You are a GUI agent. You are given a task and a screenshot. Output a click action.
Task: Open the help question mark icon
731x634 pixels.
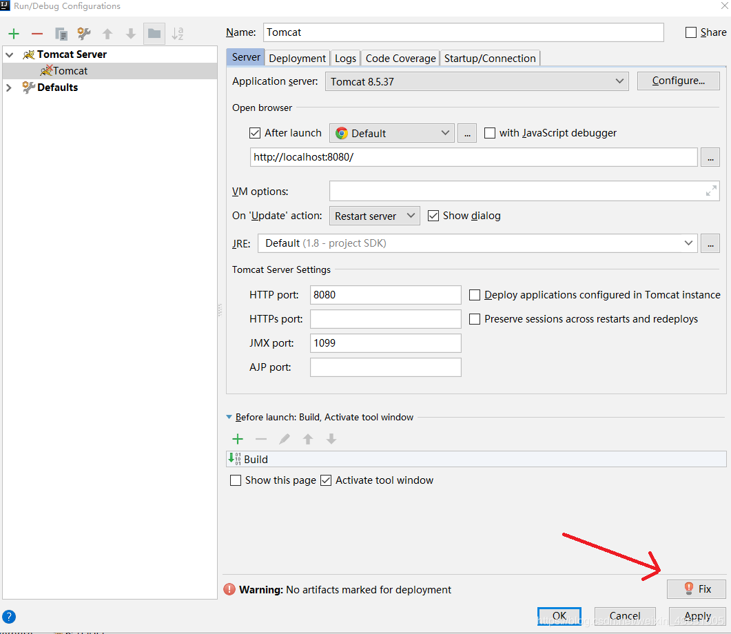pyautogui.click(x=9, y=617)
